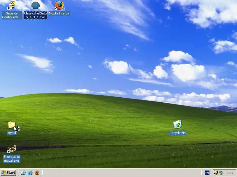Open the EN language bar indicator
The width and height of the screenshot is (237, 177).
coord(206,173)
